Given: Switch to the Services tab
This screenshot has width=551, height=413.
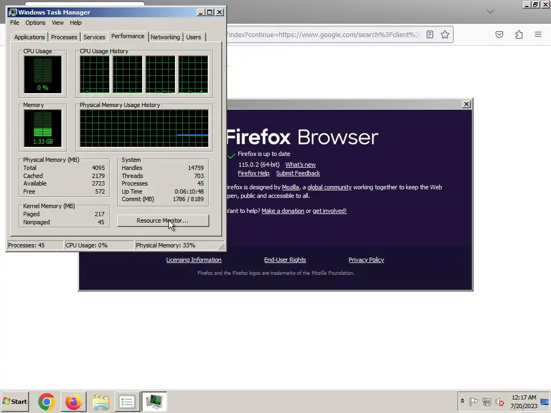Looking at the screenshot, I should [x=94, y=37].
